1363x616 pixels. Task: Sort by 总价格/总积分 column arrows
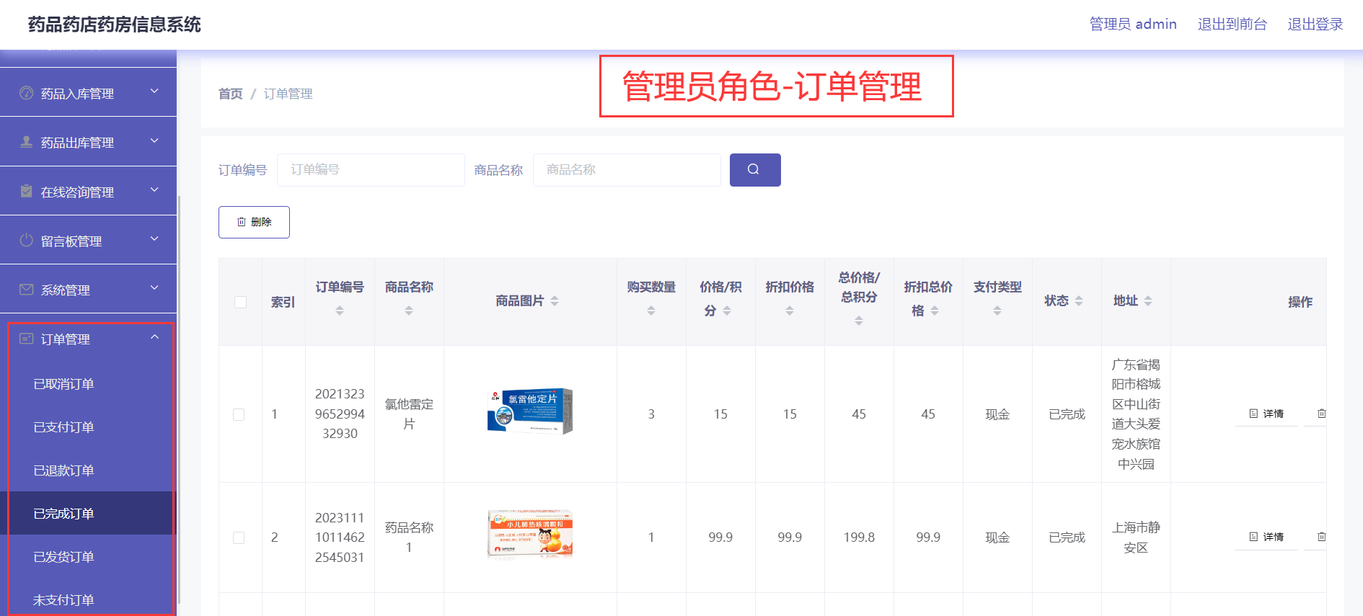[859, 321]
